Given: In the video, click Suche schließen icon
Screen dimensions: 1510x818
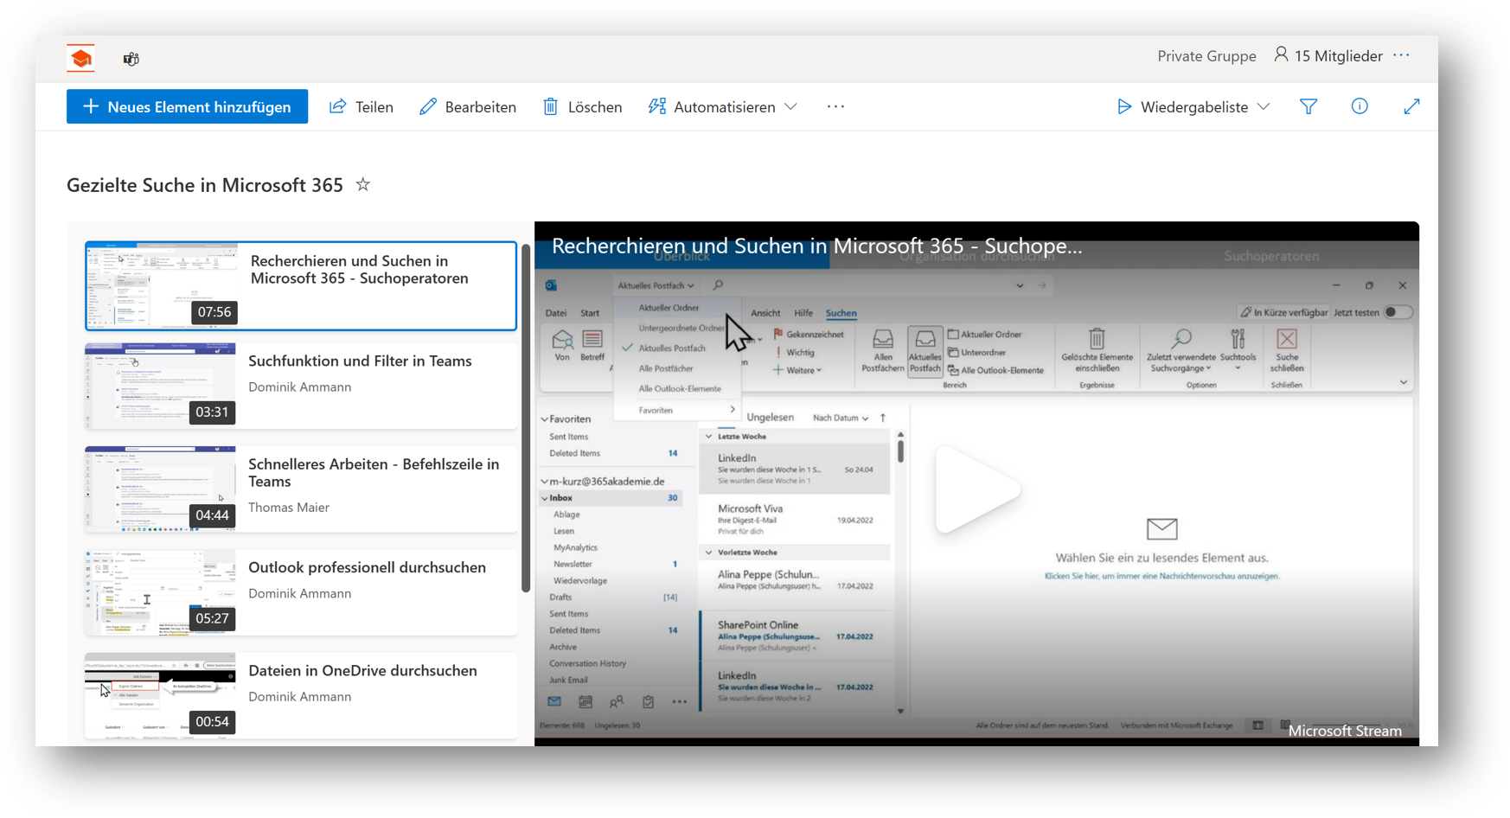Looking at the screenshot, I should [1287, 351].
